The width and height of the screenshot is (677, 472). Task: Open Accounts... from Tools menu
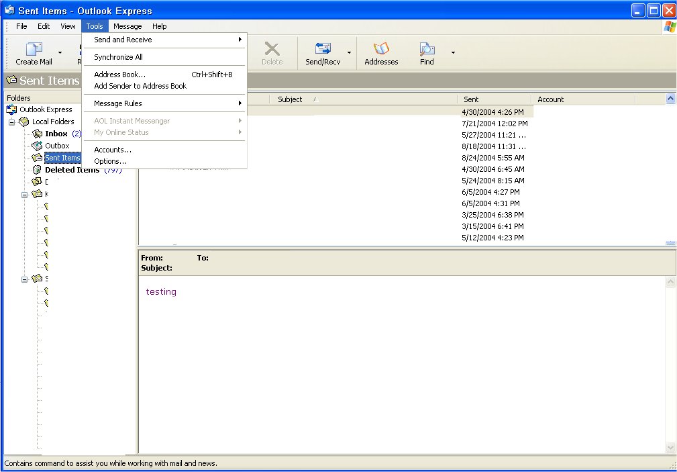coord(164,150)
